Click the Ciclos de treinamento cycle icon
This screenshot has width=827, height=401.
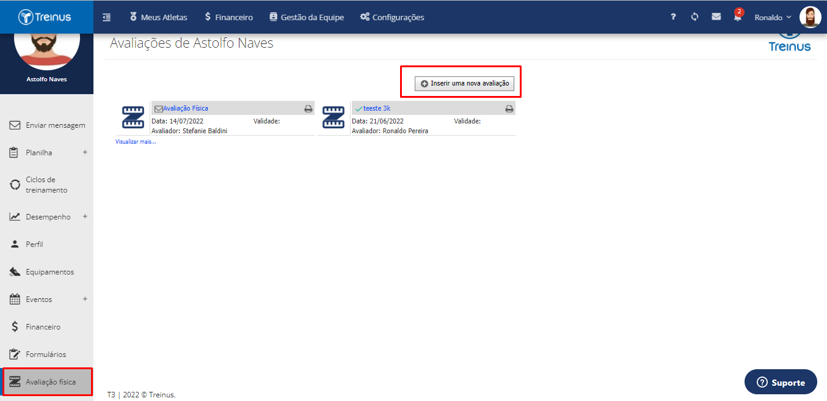click(x=15, y=185)
